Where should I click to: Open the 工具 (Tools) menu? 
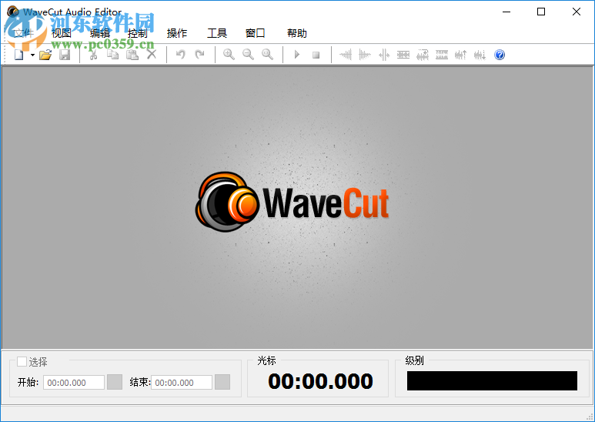tap(217, 33)
